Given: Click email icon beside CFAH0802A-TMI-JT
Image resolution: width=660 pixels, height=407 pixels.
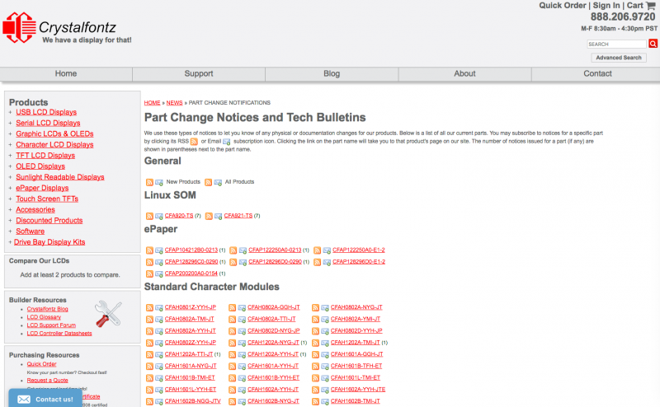Looking at the screenshot, I should [158, 320].
